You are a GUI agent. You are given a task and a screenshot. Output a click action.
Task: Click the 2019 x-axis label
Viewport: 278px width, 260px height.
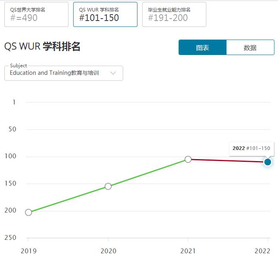point(28,251)
